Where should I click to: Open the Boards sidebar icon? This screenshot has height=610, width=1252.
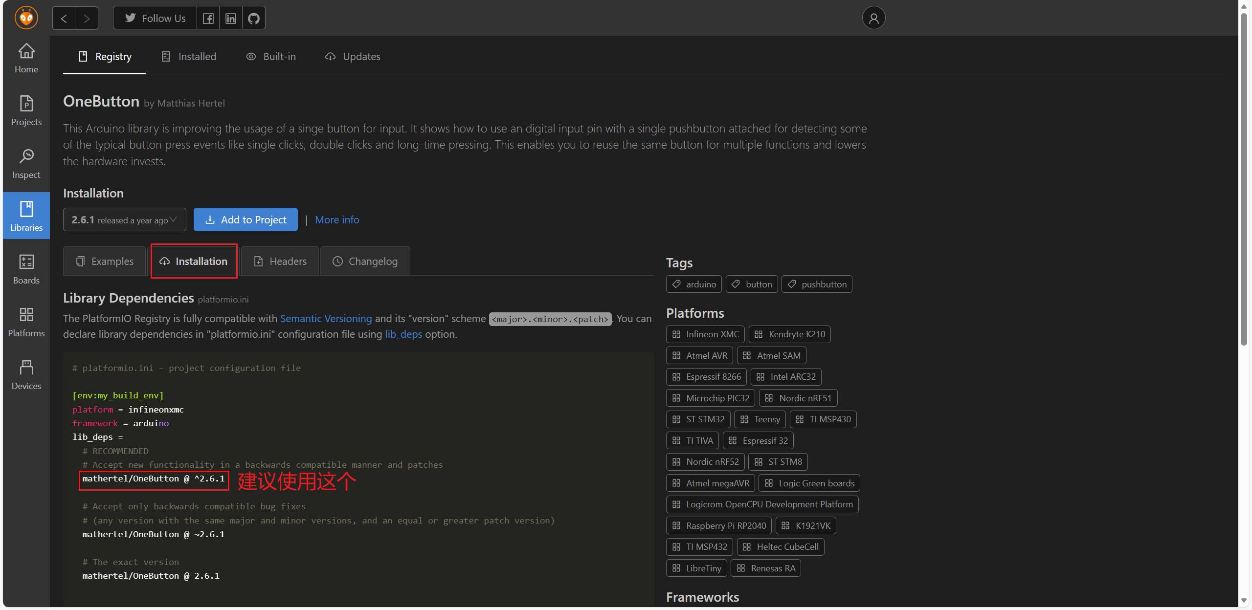click(26, 269)
